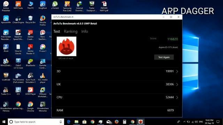This screenshot has height=125, width=223.
Task: Launch Google Chrome desktop shortcut
Action: point(31,107)
